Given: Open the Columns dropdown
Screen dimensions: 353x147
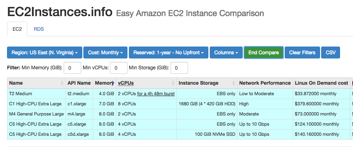Looking at the screenshot, I should 226,52.
